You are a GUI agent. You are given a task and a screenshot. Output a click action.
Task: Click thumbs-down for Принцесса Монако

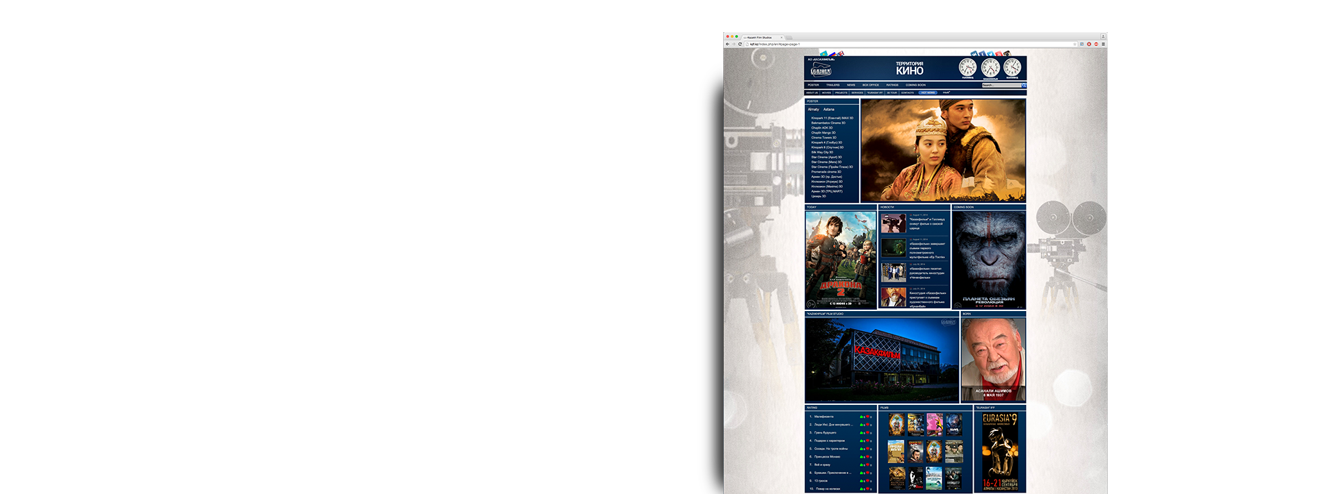click(867, 456)
